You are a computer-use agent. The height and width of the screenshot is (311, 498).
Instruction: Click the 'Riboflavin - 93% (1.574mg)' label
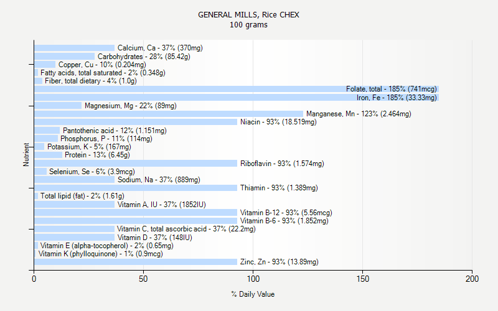click(282, 164)
